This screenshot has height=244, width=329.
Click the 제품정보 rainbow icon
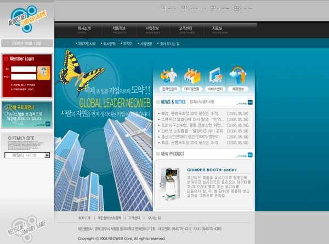238,75
